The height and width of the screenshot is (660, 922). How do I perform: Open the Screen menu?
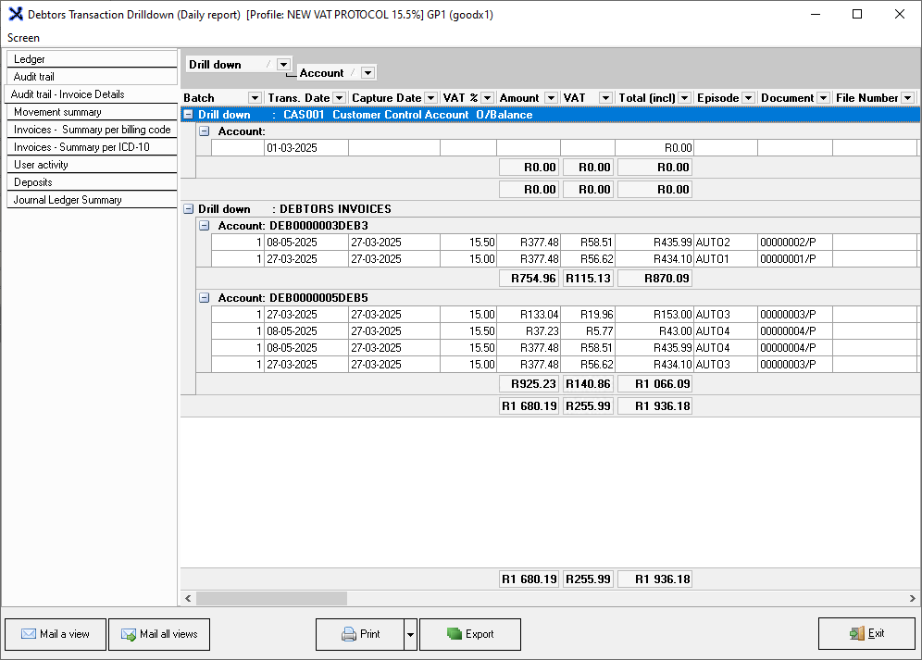pos(23,38)
